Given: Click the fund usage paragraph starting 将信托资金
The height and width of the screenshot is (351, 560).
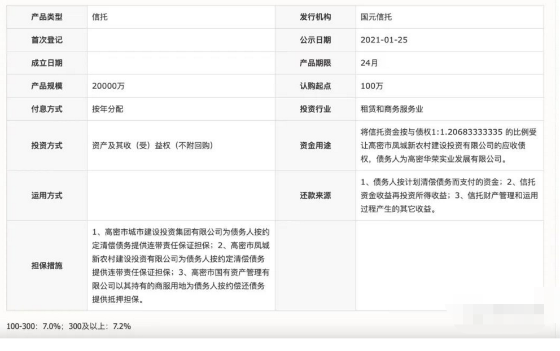Looking at the screenshot, I should pos(449,146).
